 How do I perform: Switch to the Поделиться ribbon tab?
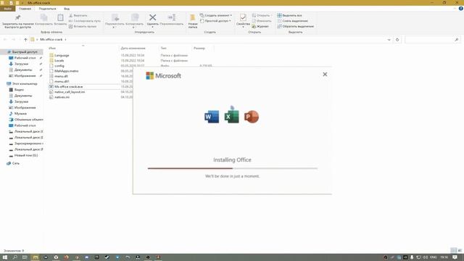click(47, 9)
